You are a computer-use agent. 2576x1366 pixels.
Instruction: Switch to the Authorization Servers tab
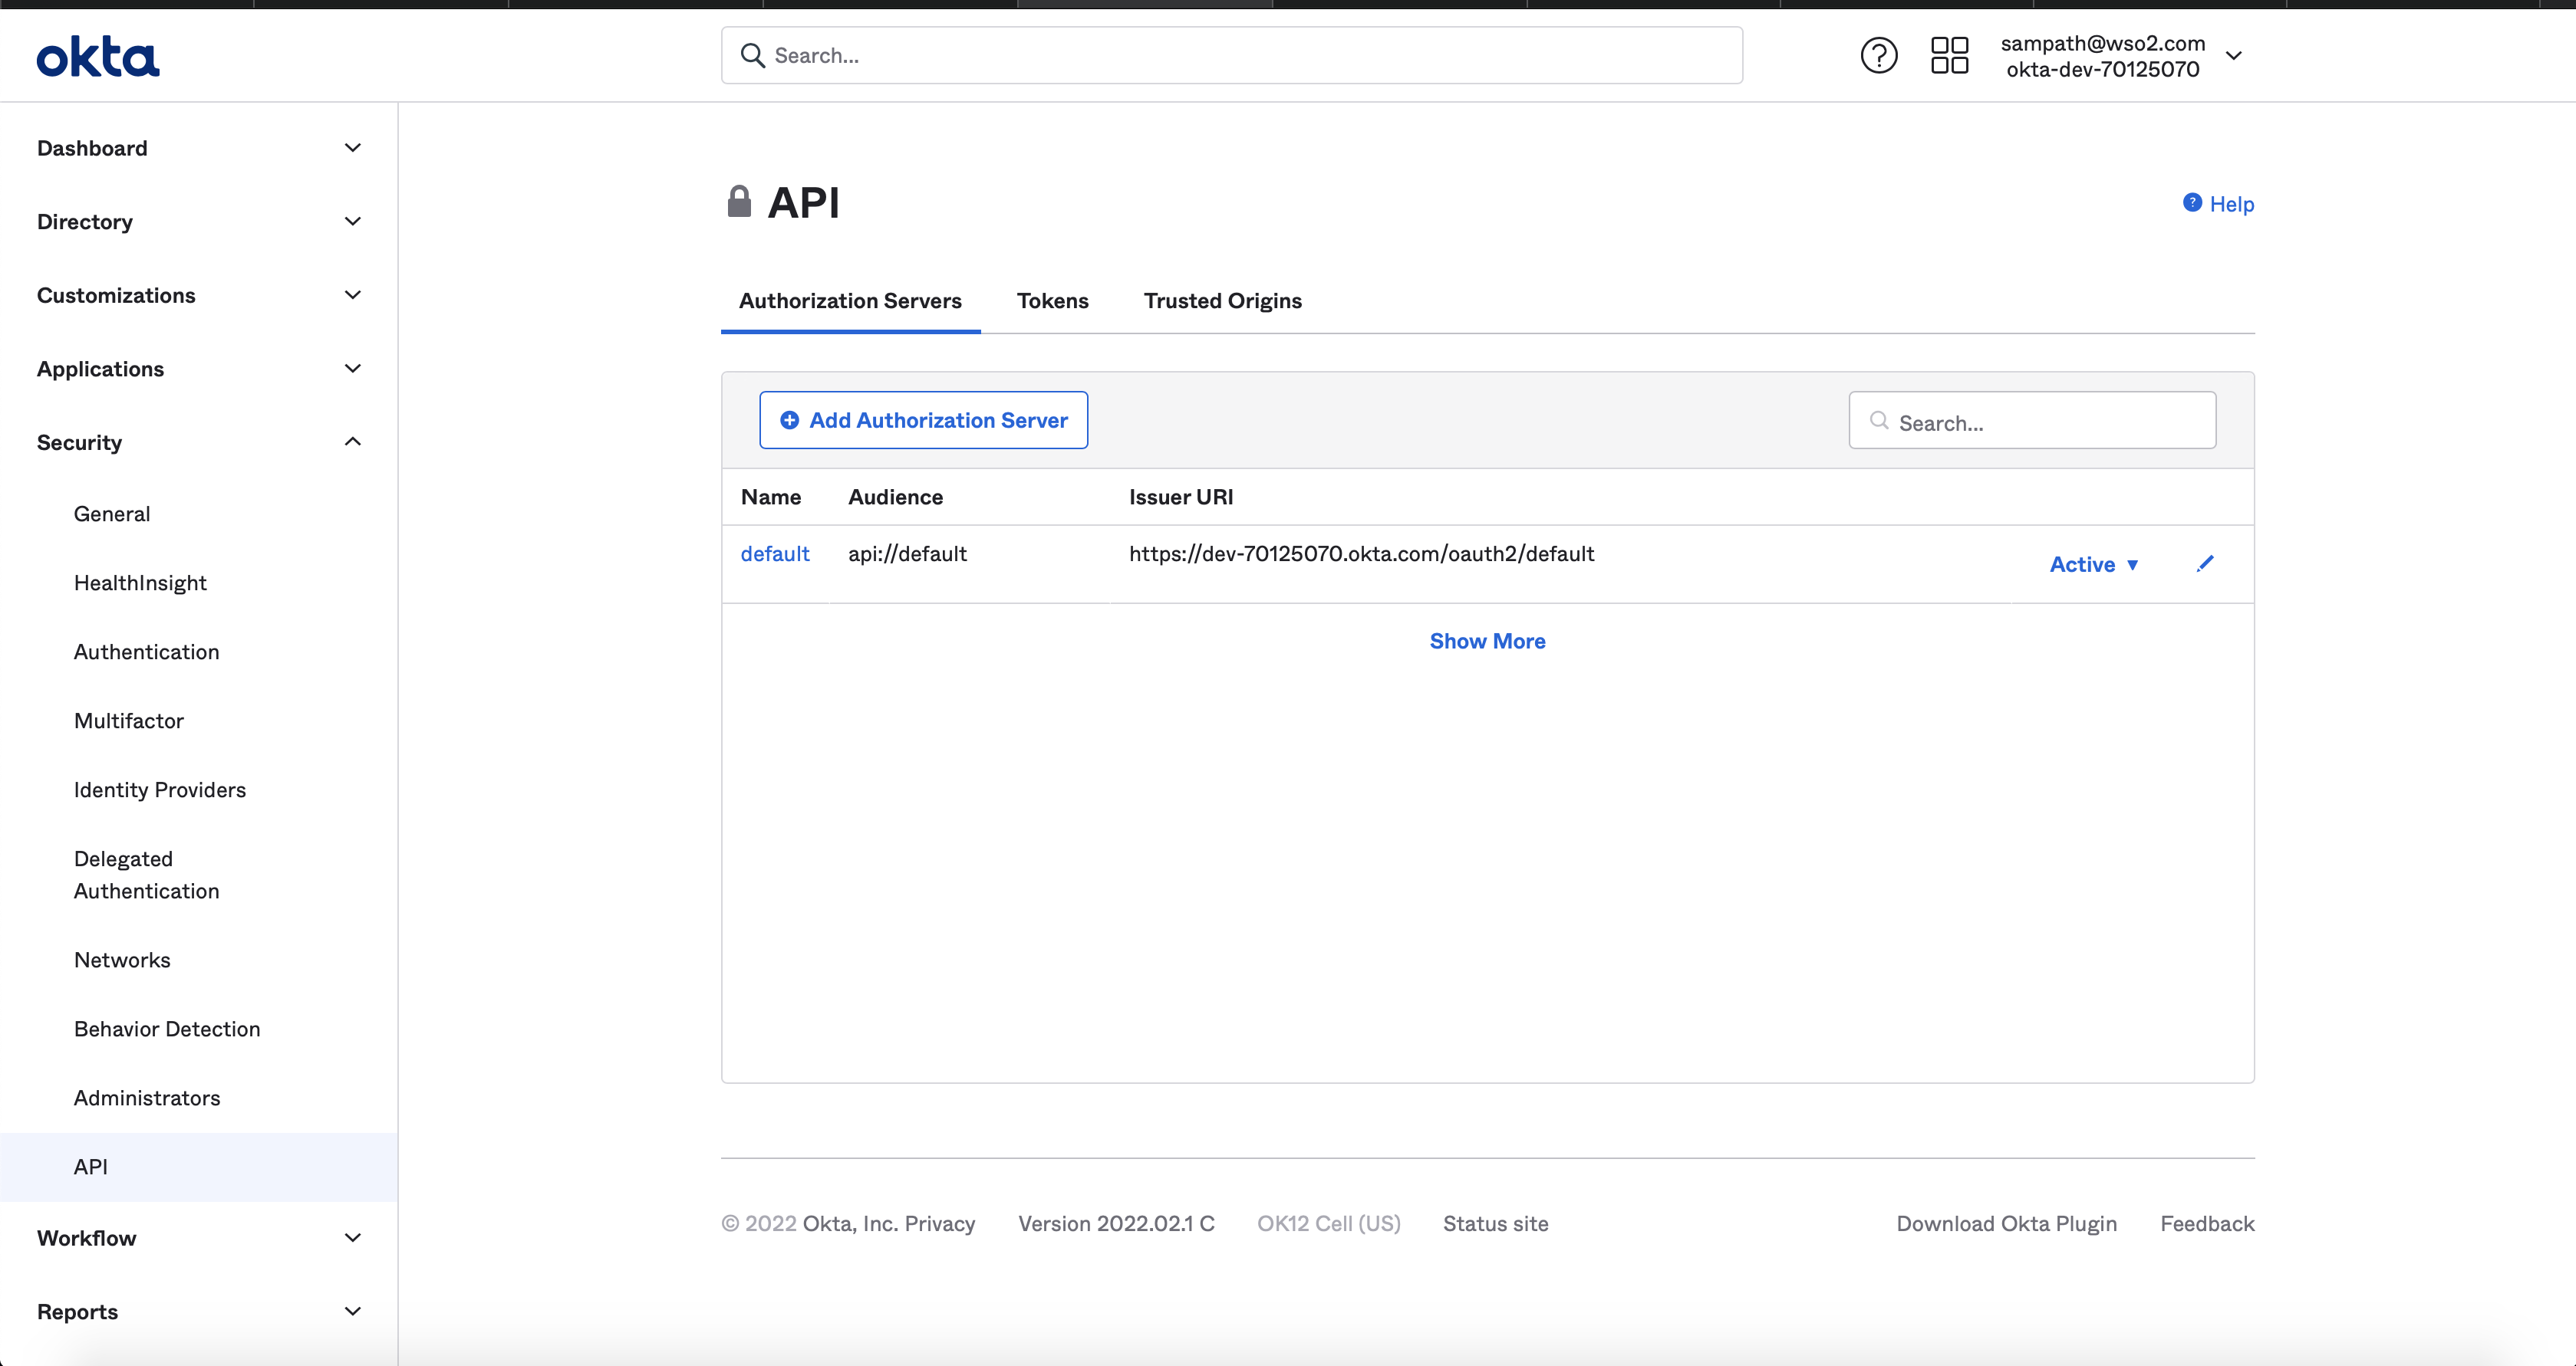tap(850, 300)
